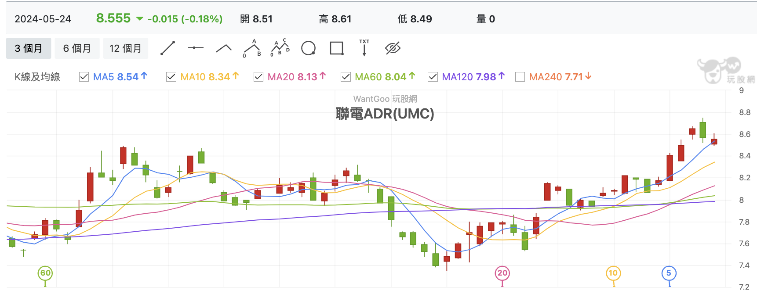The height and width of the screenshot is (294, 757).
Task: Click the date 2024-05-24
Action: pyautogui.click(x=43, y=19)
